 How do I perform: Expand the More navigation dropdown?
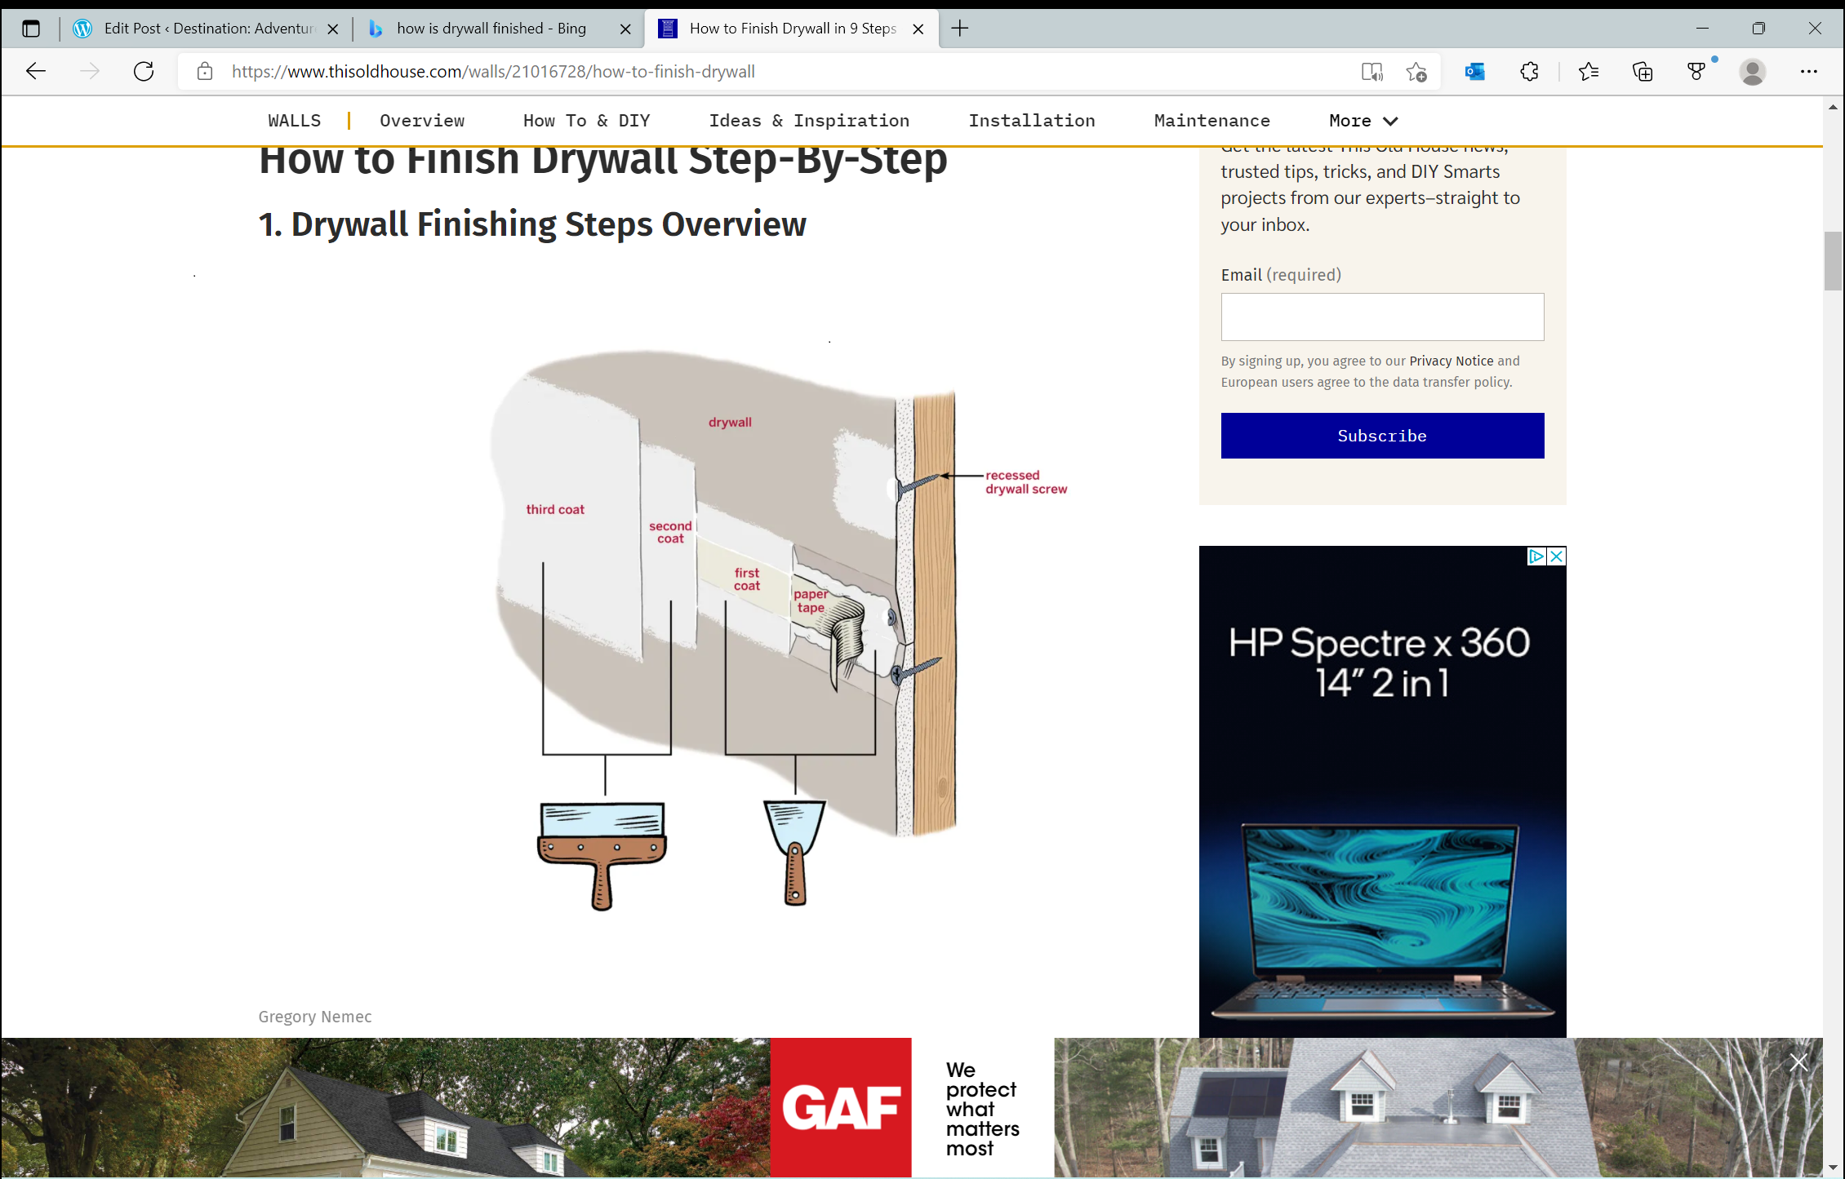pyautogui.click(x=1363, y=121)
